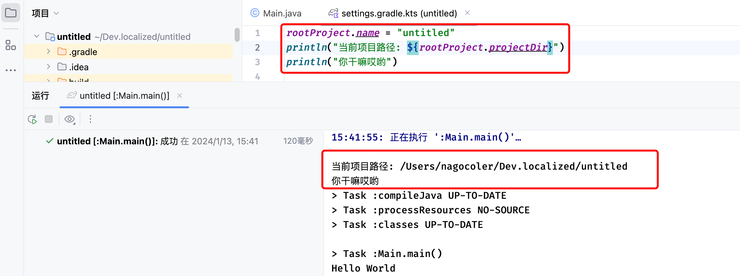Expand the .gradle folder
Viewport: 740px width, 276px height.
[x=48, y=52]
